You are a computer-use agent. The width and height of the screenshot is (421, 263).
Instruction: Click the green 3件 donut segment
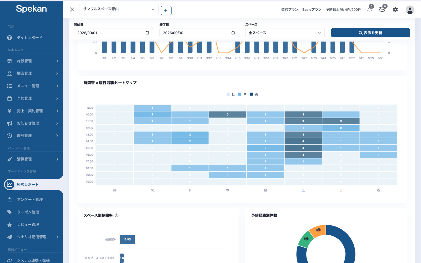(305, 239)
